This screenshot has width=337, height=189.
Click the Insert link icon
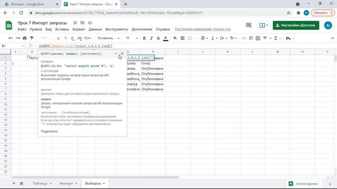click(244, 38)
